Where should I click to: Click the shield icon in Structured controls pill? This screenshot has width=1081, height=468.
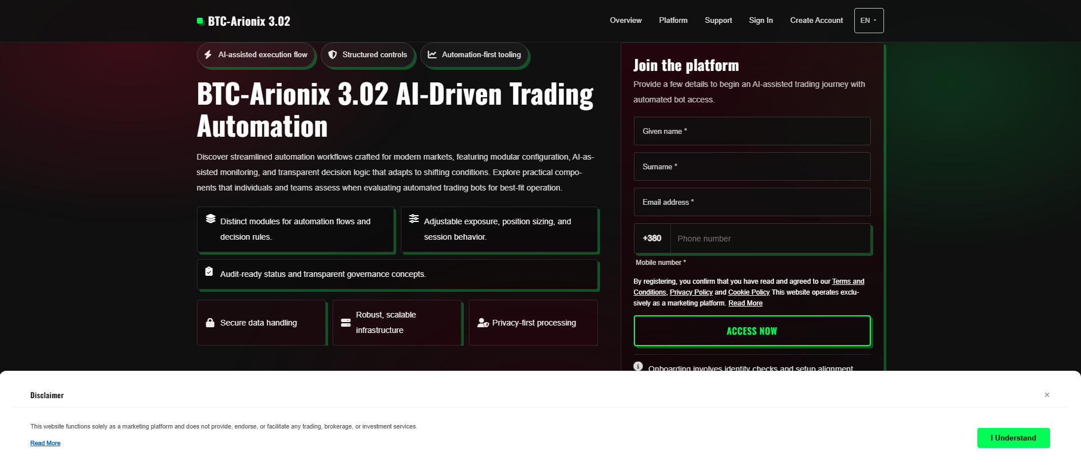[333, 55]
